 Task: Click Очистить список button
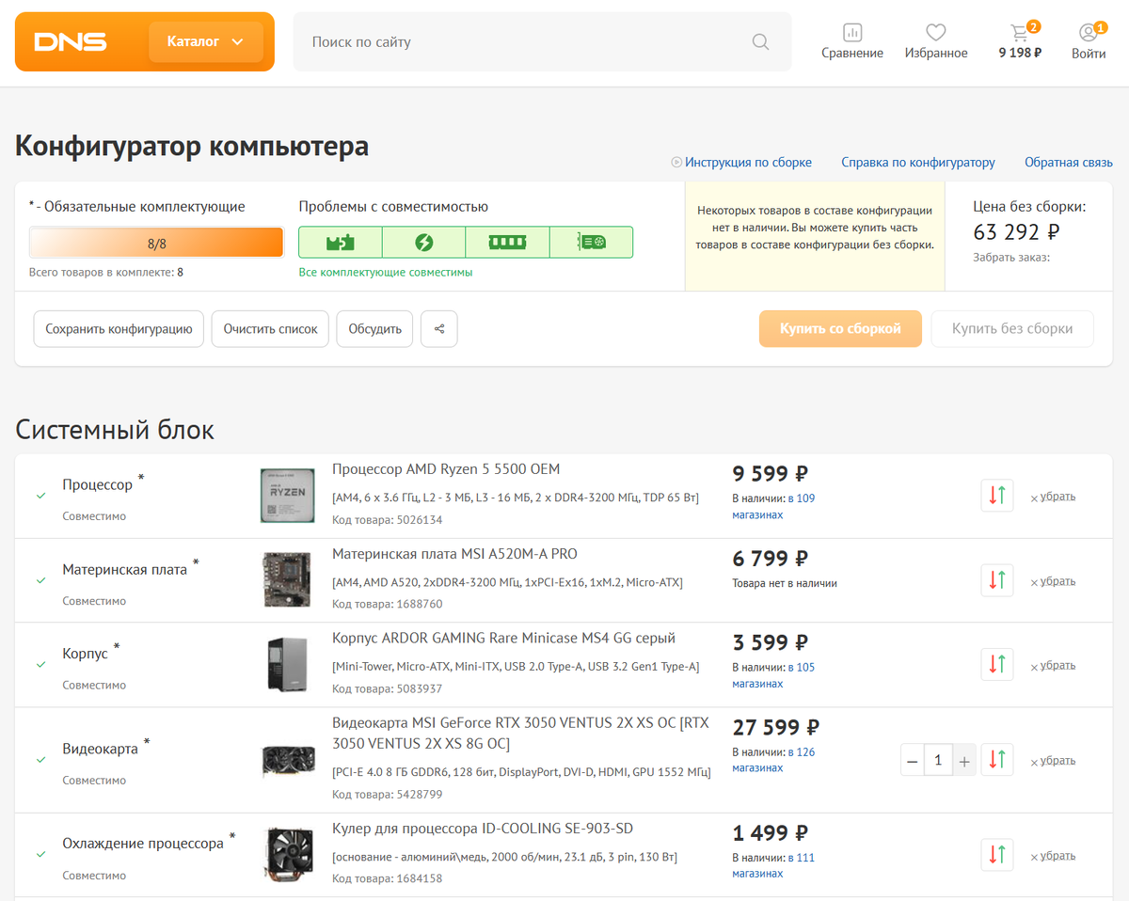[x=270, y=329]
